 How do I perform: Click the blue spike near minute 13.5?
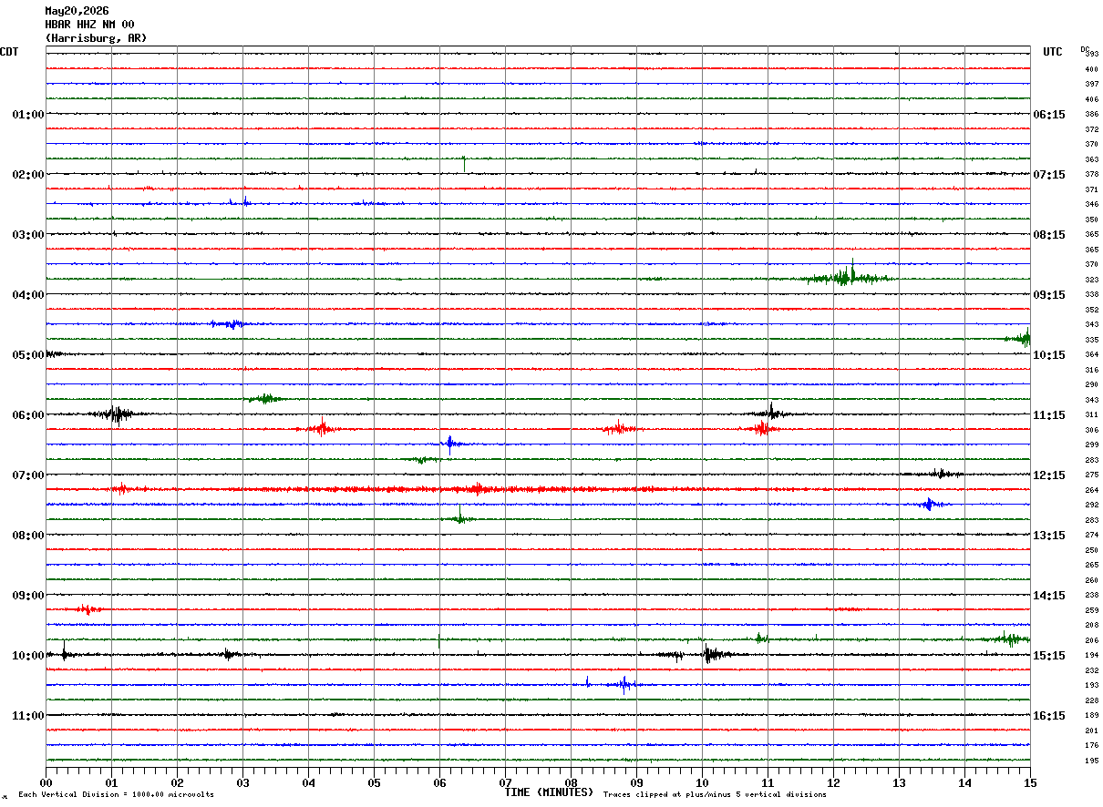(929, 504)
